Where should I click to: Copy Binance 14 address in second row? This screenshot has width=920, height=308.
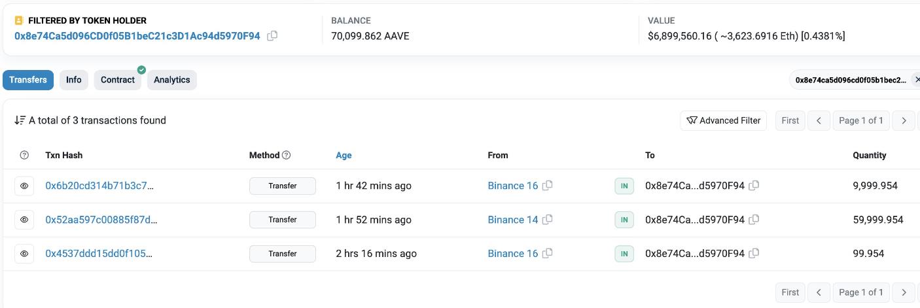click(x=548, y=220)
